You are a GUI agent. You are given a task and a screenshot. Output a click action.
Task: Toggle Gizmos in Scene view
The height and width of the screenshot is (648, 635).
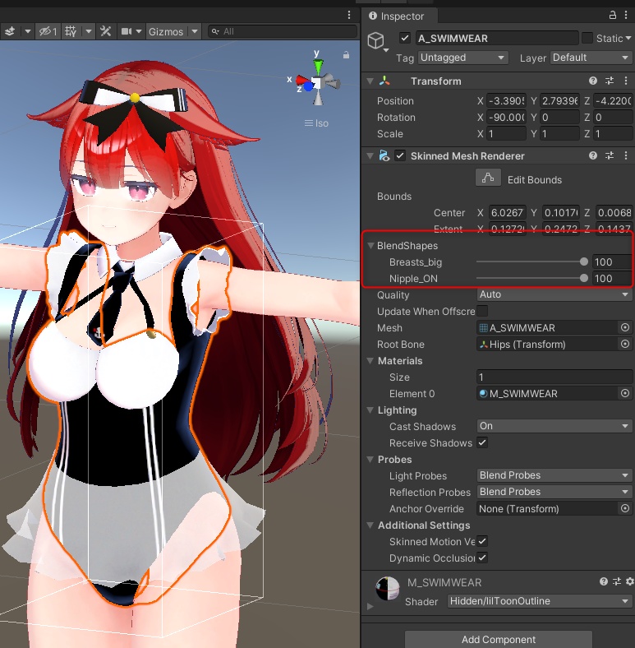pos(166,31)
